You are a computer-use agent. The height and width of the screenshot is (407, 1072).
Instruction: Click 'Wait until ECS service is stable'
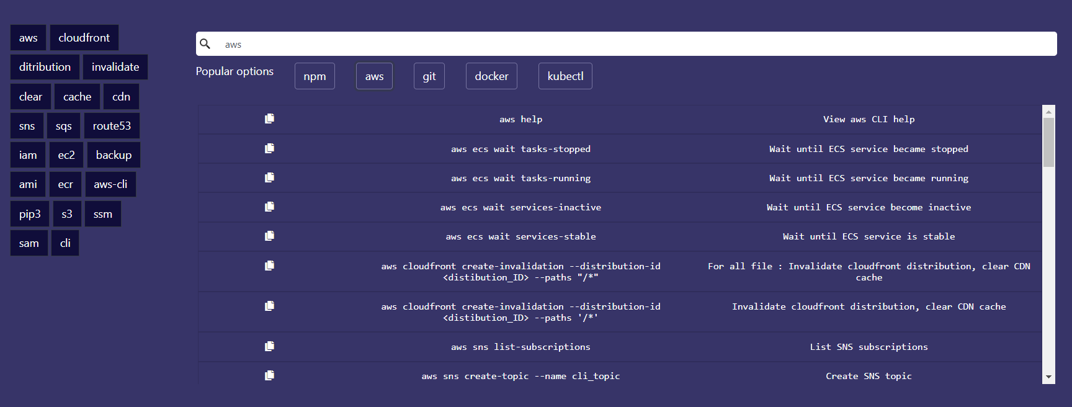(x=869, y=236)
